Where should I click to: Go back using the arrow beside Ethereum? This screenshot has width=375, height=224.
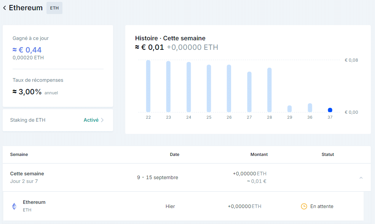5,8
